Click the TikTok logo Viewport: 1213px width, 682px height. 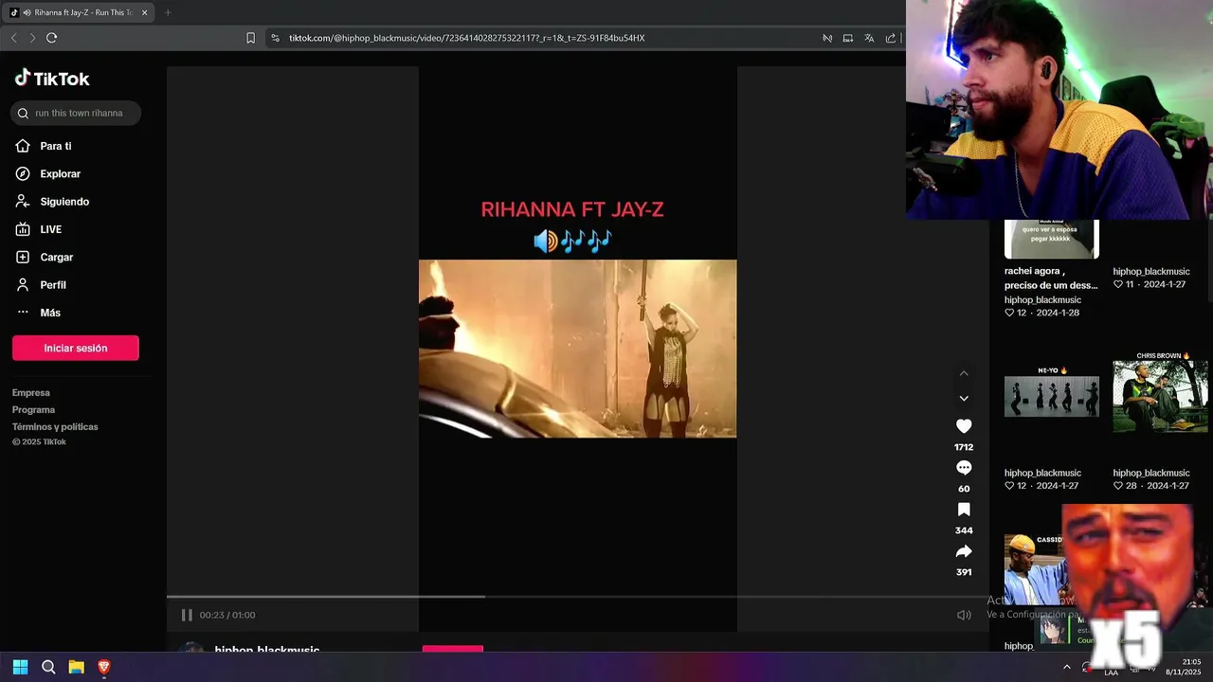tap(52, 79)
